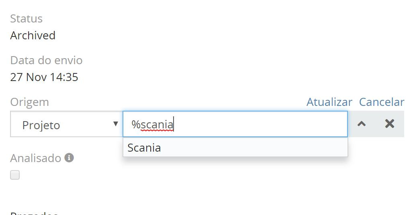417x215 pixels.
Task: Click the percent sign in the search field
Action: 136,125
